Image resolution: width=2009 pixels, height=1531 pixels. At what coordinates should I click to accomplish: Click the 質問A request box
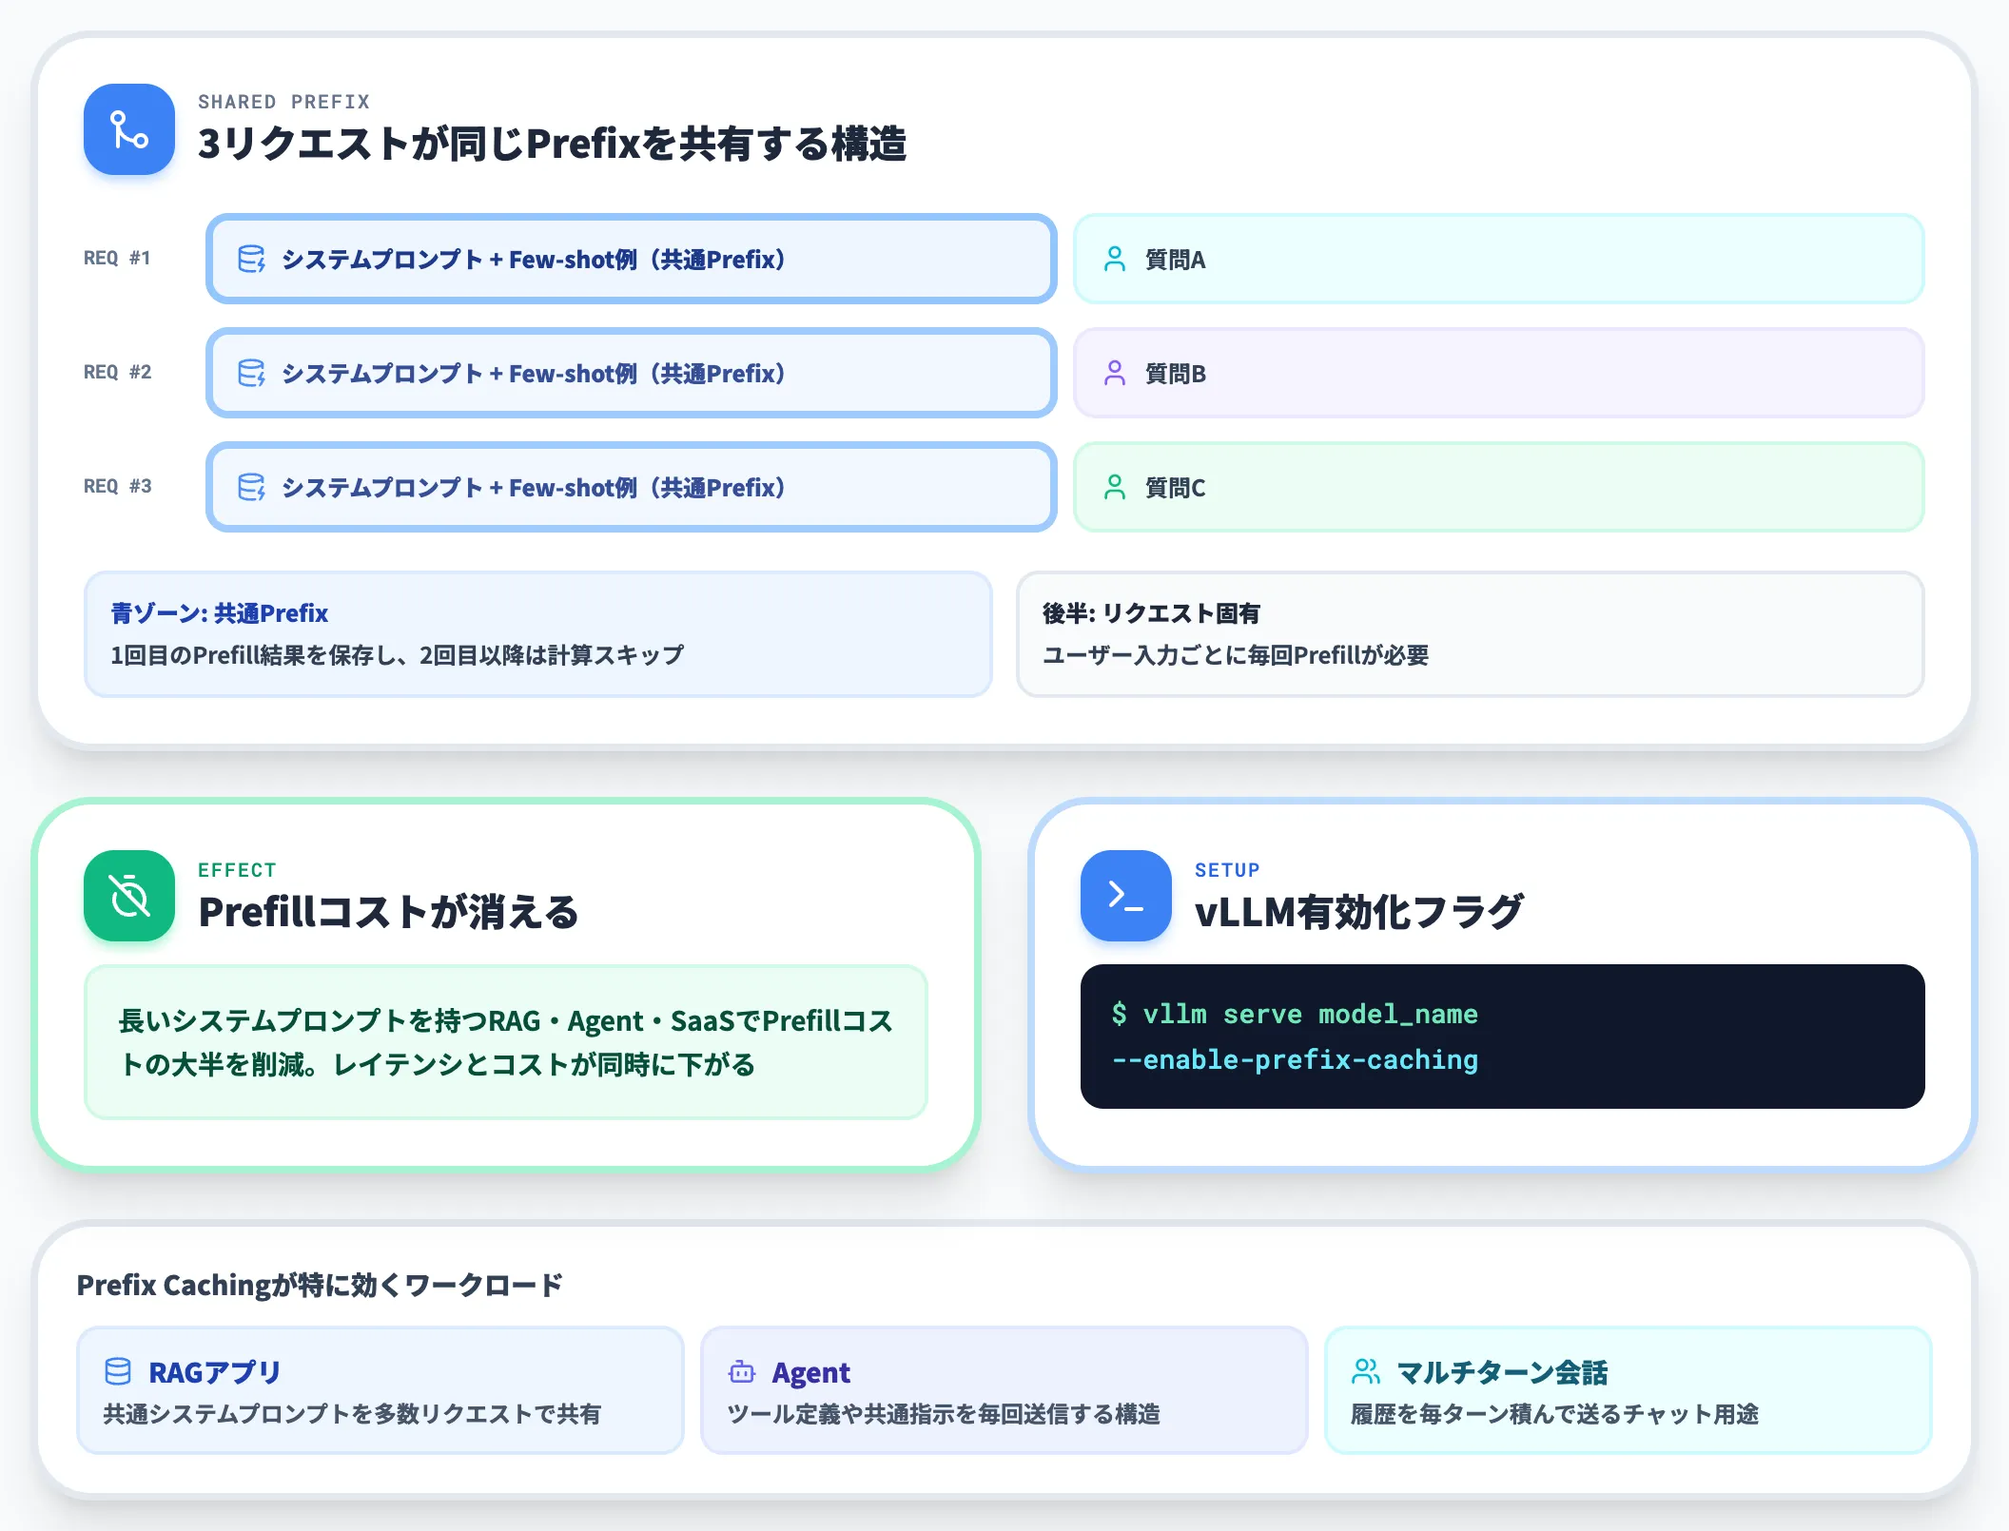(1499, 259)
